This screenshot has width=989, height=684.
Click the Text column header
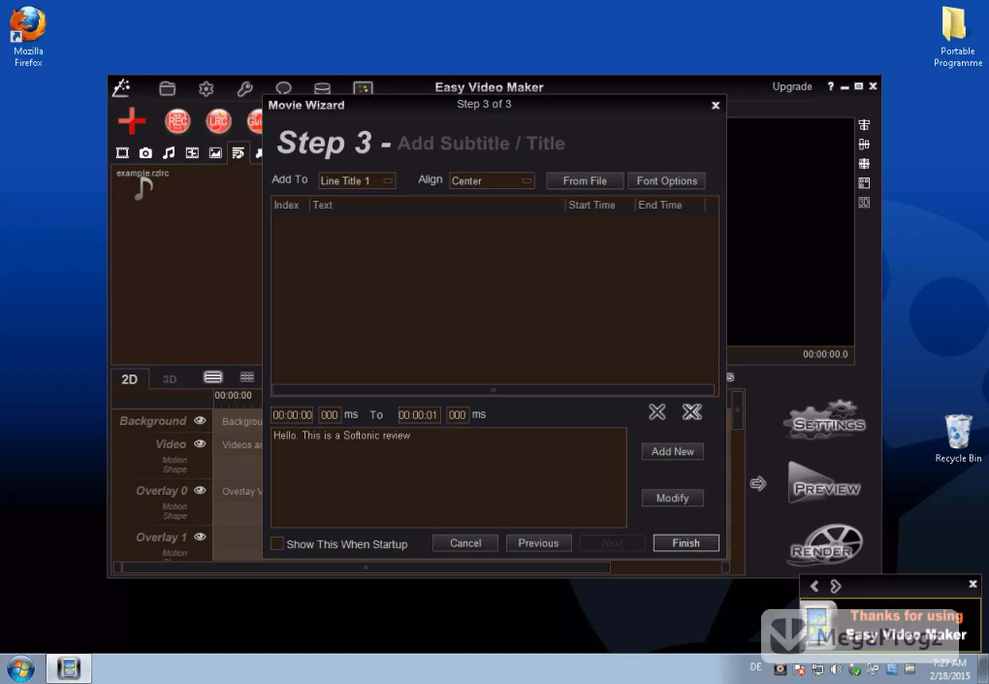[437, 205]
